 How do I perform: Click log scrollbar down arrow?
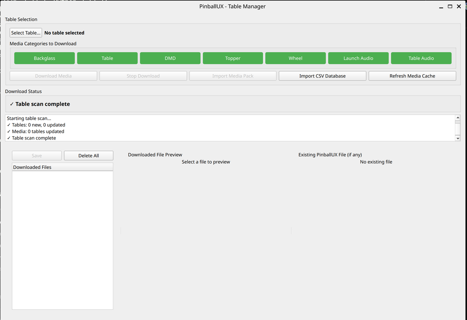458,138
